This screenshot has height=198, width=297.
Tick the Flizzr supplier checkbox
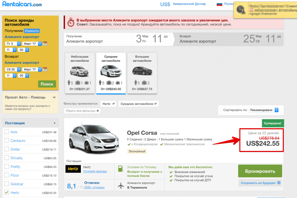(x=7, y=175)
